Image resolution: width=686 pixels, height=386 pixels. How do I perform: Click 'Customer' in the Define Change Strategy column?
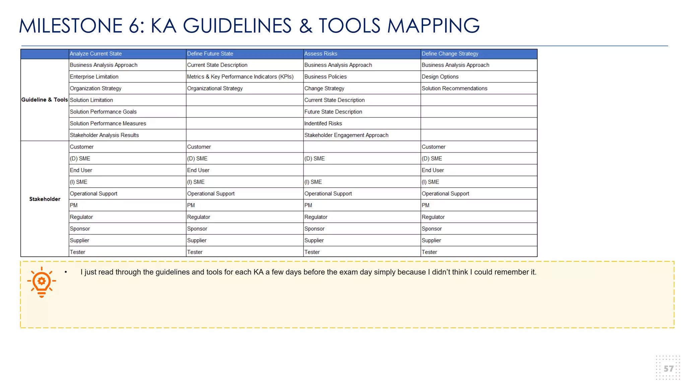(479, 147)
